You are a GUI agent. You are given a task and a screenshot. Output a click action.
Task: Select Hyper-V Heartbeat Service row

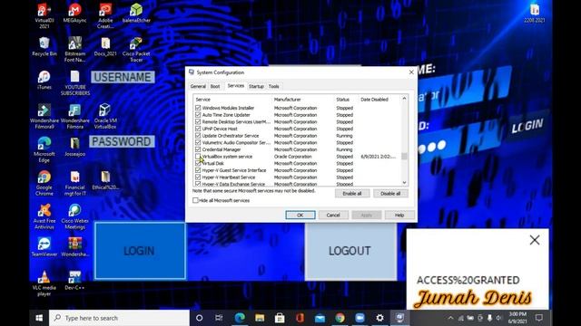tap(297, 177)
